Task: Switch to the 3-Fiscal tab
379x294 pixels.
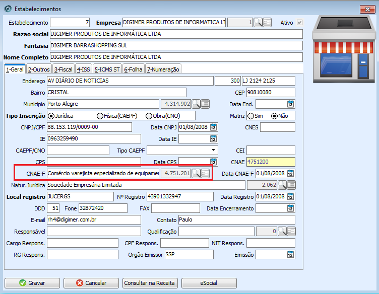Action: (64, 69)
